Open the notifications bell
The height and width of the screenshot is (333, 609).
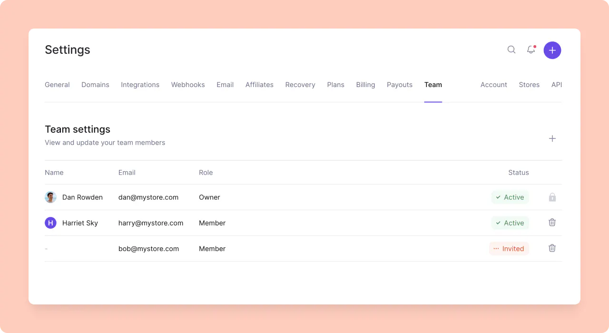531,49
